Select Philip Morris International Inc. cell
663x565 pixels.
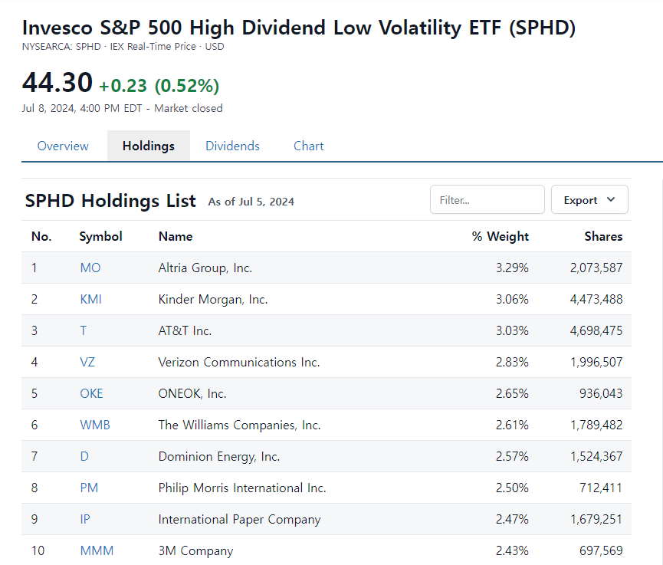(x=242, y=488)
